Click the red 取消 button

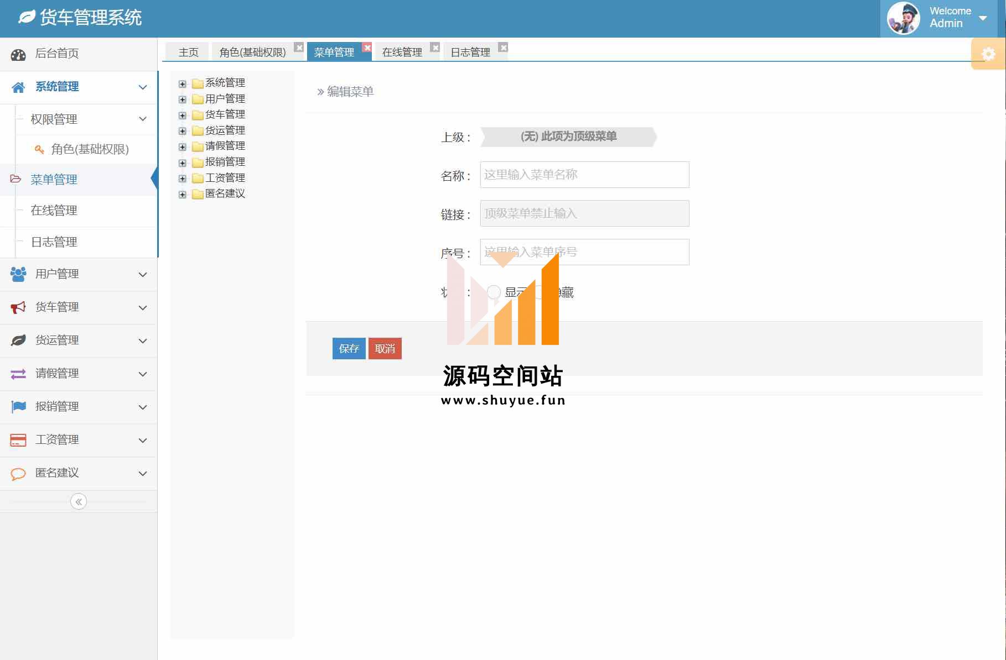point(385,349)
